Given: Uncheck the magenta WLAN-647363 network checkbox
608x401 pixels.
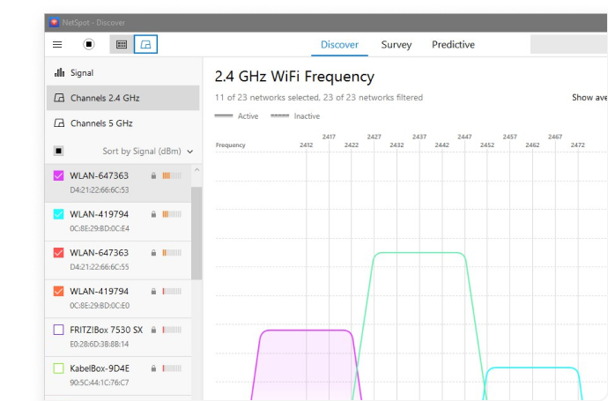Looking at the screenshot, I should point(59,175).
